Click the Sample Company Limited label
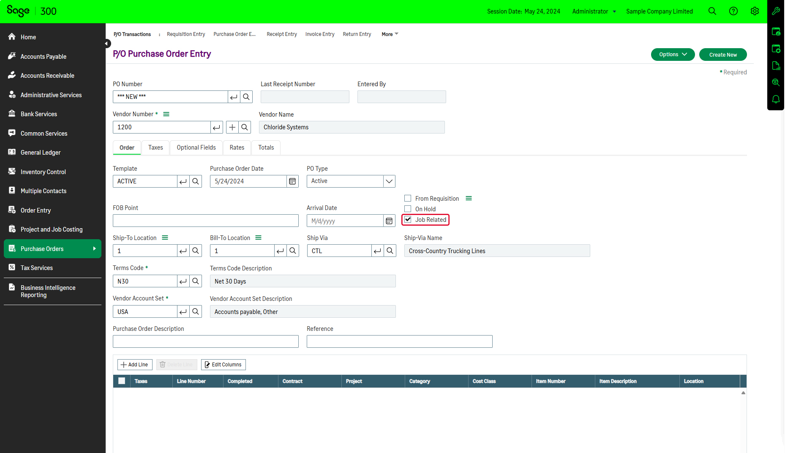This screenshot has height=453, width=785. tap(659, 11)
